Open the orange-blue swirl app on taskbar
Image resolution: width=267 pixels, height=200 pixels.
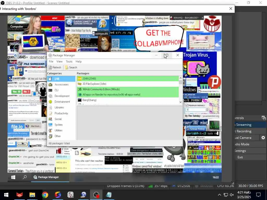pyautogui.click(x=58, y=195)
